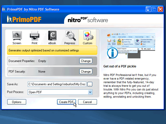Click into the Save As path field
Screen dimensions: 166x124
point(57,84)
